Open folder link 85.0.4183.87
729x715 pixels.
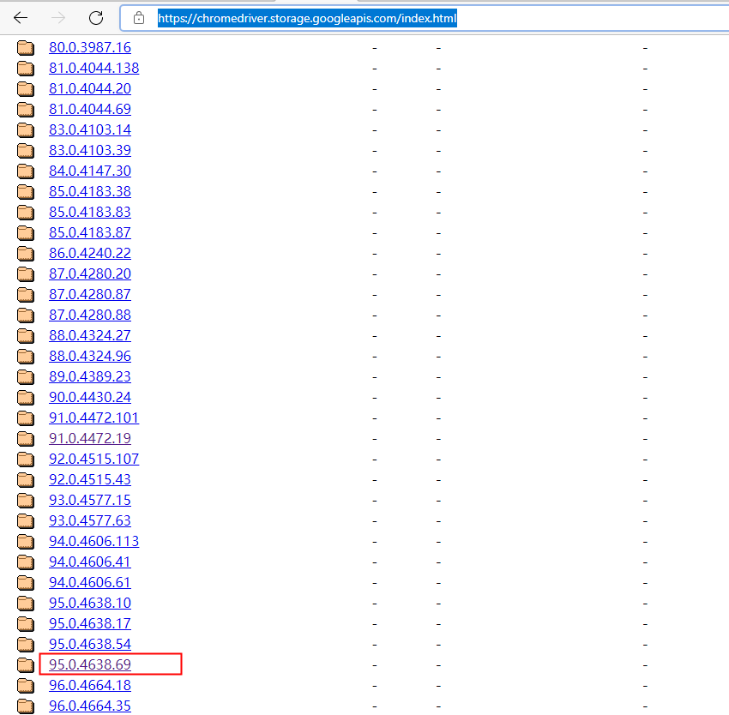tap(90, 232)
